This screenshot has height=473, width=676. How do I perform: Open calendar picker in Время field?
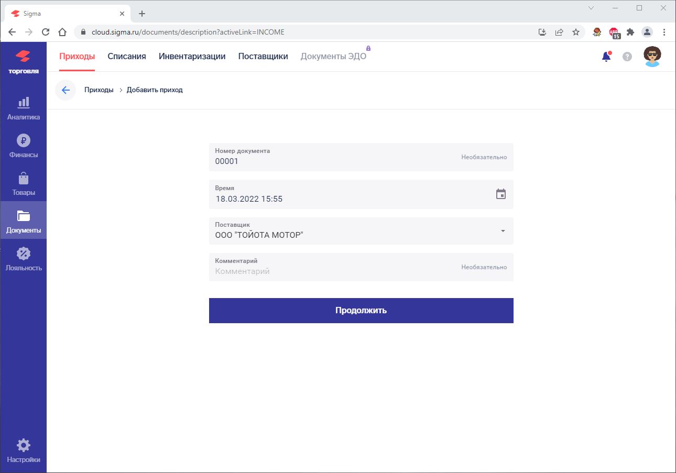pyautogui.click(x=501, y=194)
